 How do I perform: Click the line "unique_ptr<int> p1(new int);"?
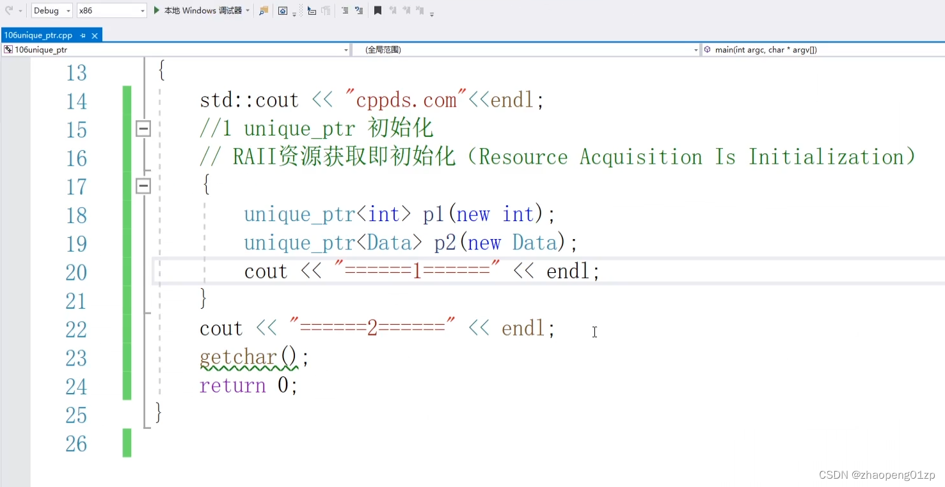click(x=400, y=214)
